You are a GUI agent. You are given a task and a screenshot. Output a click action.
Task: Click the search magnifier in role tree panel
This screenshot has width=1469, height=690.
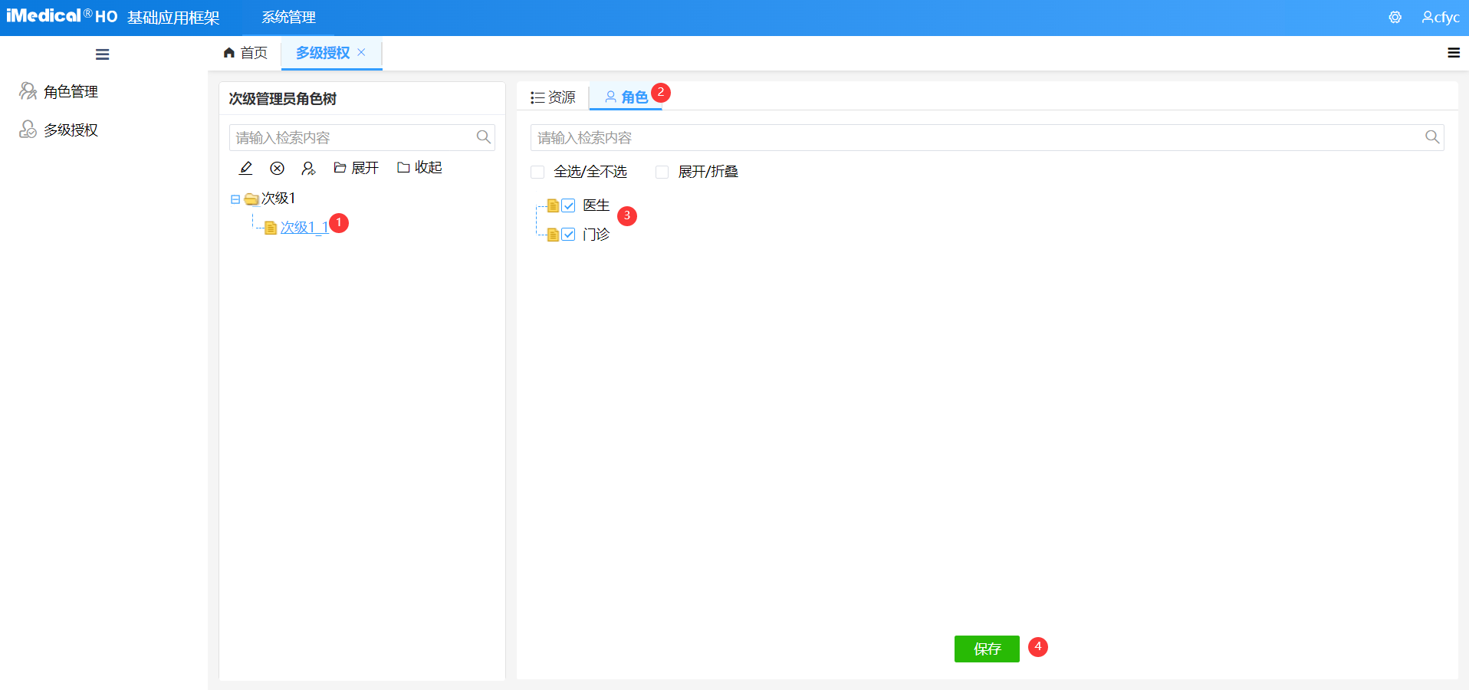483,137
